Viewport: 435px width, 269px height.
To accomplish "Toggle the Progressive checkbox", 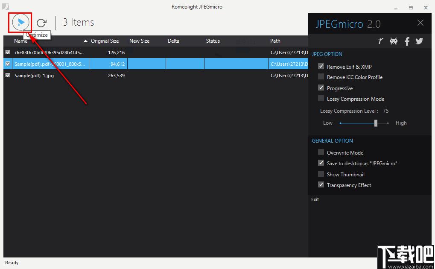I will 321,88.
